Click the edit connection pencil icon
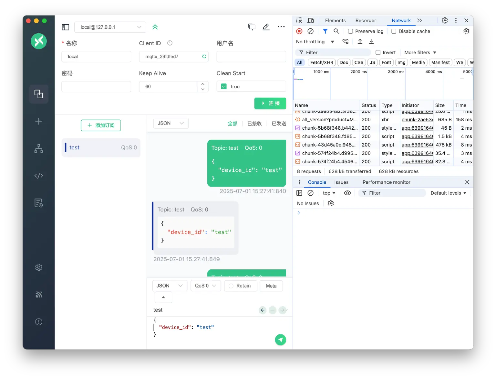Screen dimensions: 496x379 click(x=266, y=27)
